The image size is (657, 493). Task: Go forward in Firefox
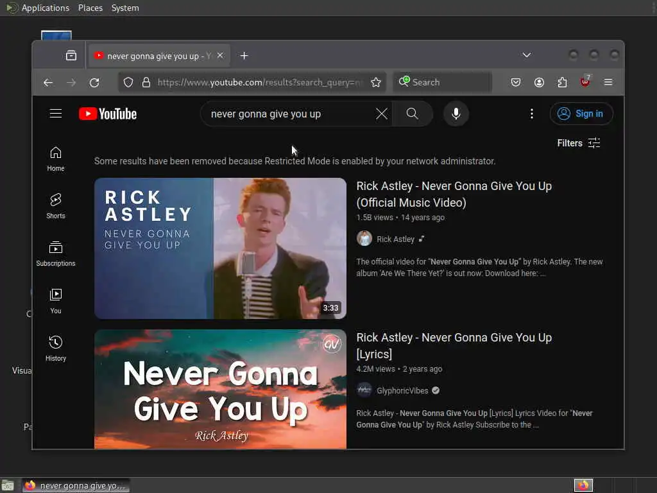point(71,83)
